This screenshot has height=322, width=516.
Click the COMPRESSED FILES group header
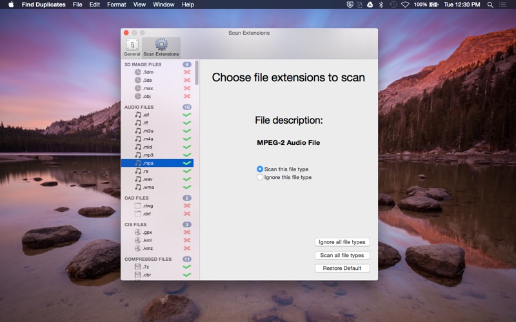tap(148, 259)
